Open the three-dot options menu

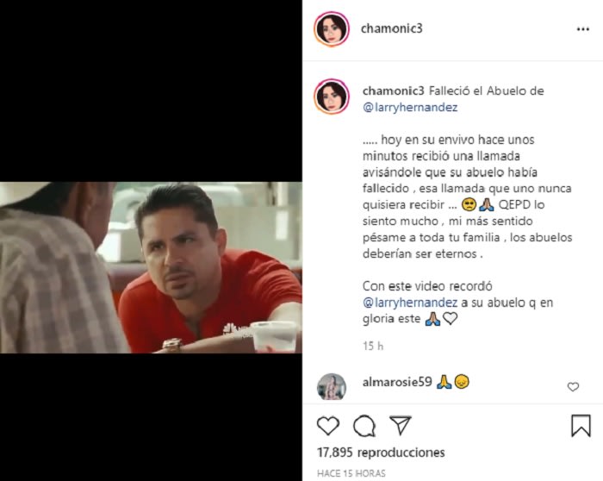coord(582,29)
